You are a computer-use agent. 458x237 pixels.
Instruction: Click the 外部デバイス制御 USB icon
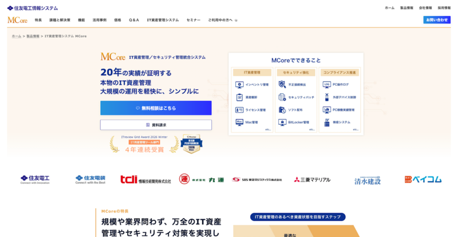(x=326, y=97)
